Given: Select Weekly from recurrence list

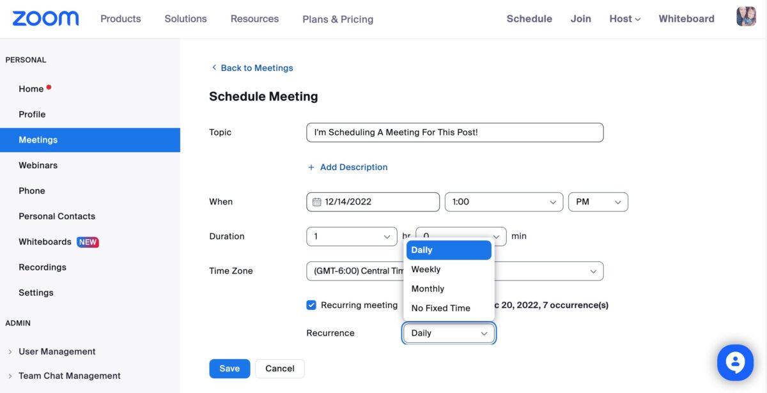Looking at the screenshot, I should 426,270.
